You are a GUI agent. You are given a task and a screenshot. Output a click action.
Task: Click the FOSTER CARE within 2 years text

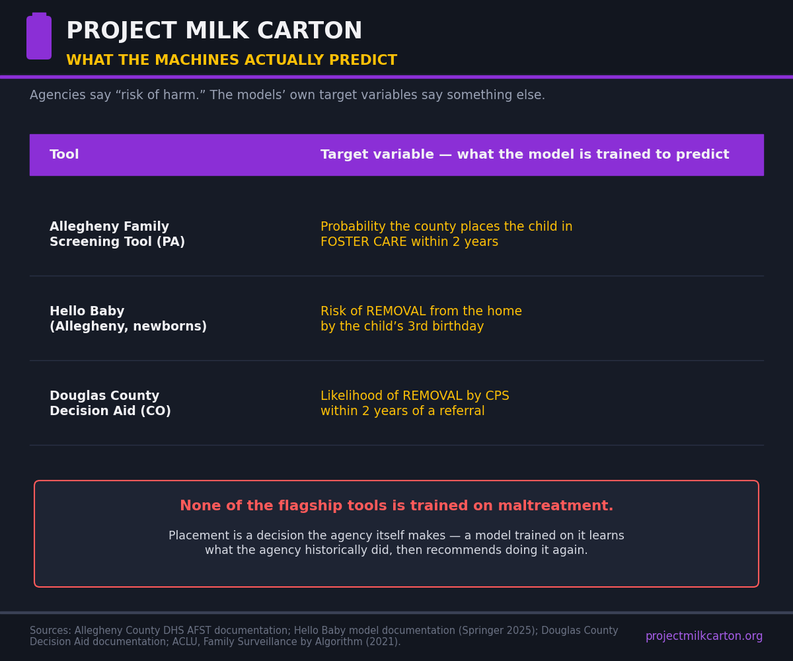tap(410, 243)
